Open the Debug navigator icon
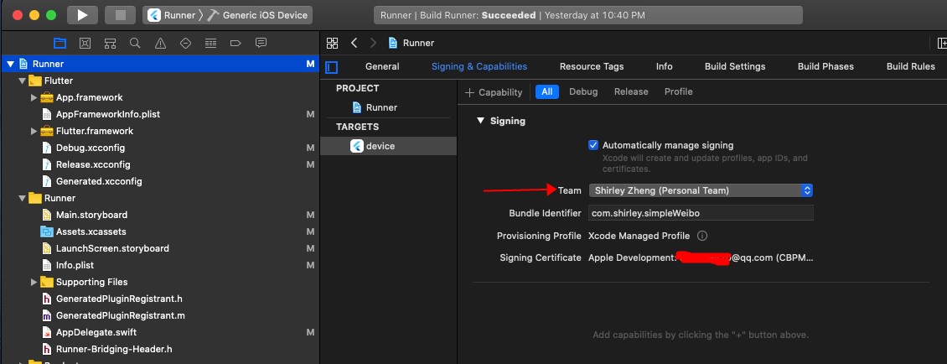Screen dimensions: 947x364 (x=211, y=43)
